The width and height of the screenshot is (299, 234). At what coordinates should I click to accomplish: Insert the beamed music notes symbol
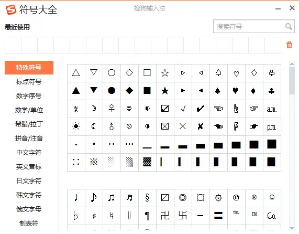tap(112, 197)
